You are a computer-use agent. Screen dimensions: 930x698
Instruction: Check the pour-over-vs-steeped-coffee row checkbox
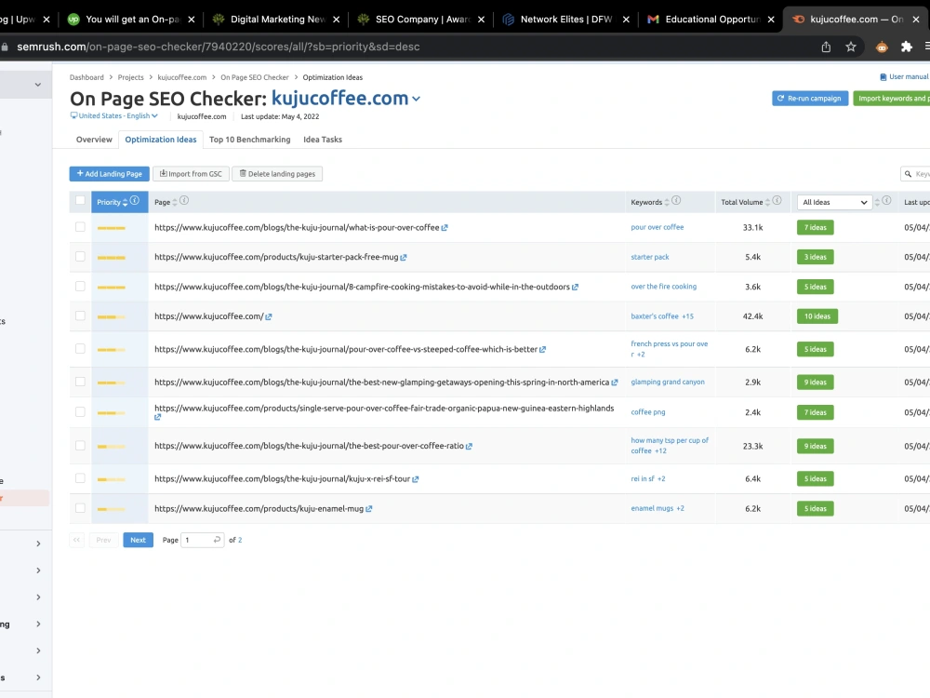point(80,349)
